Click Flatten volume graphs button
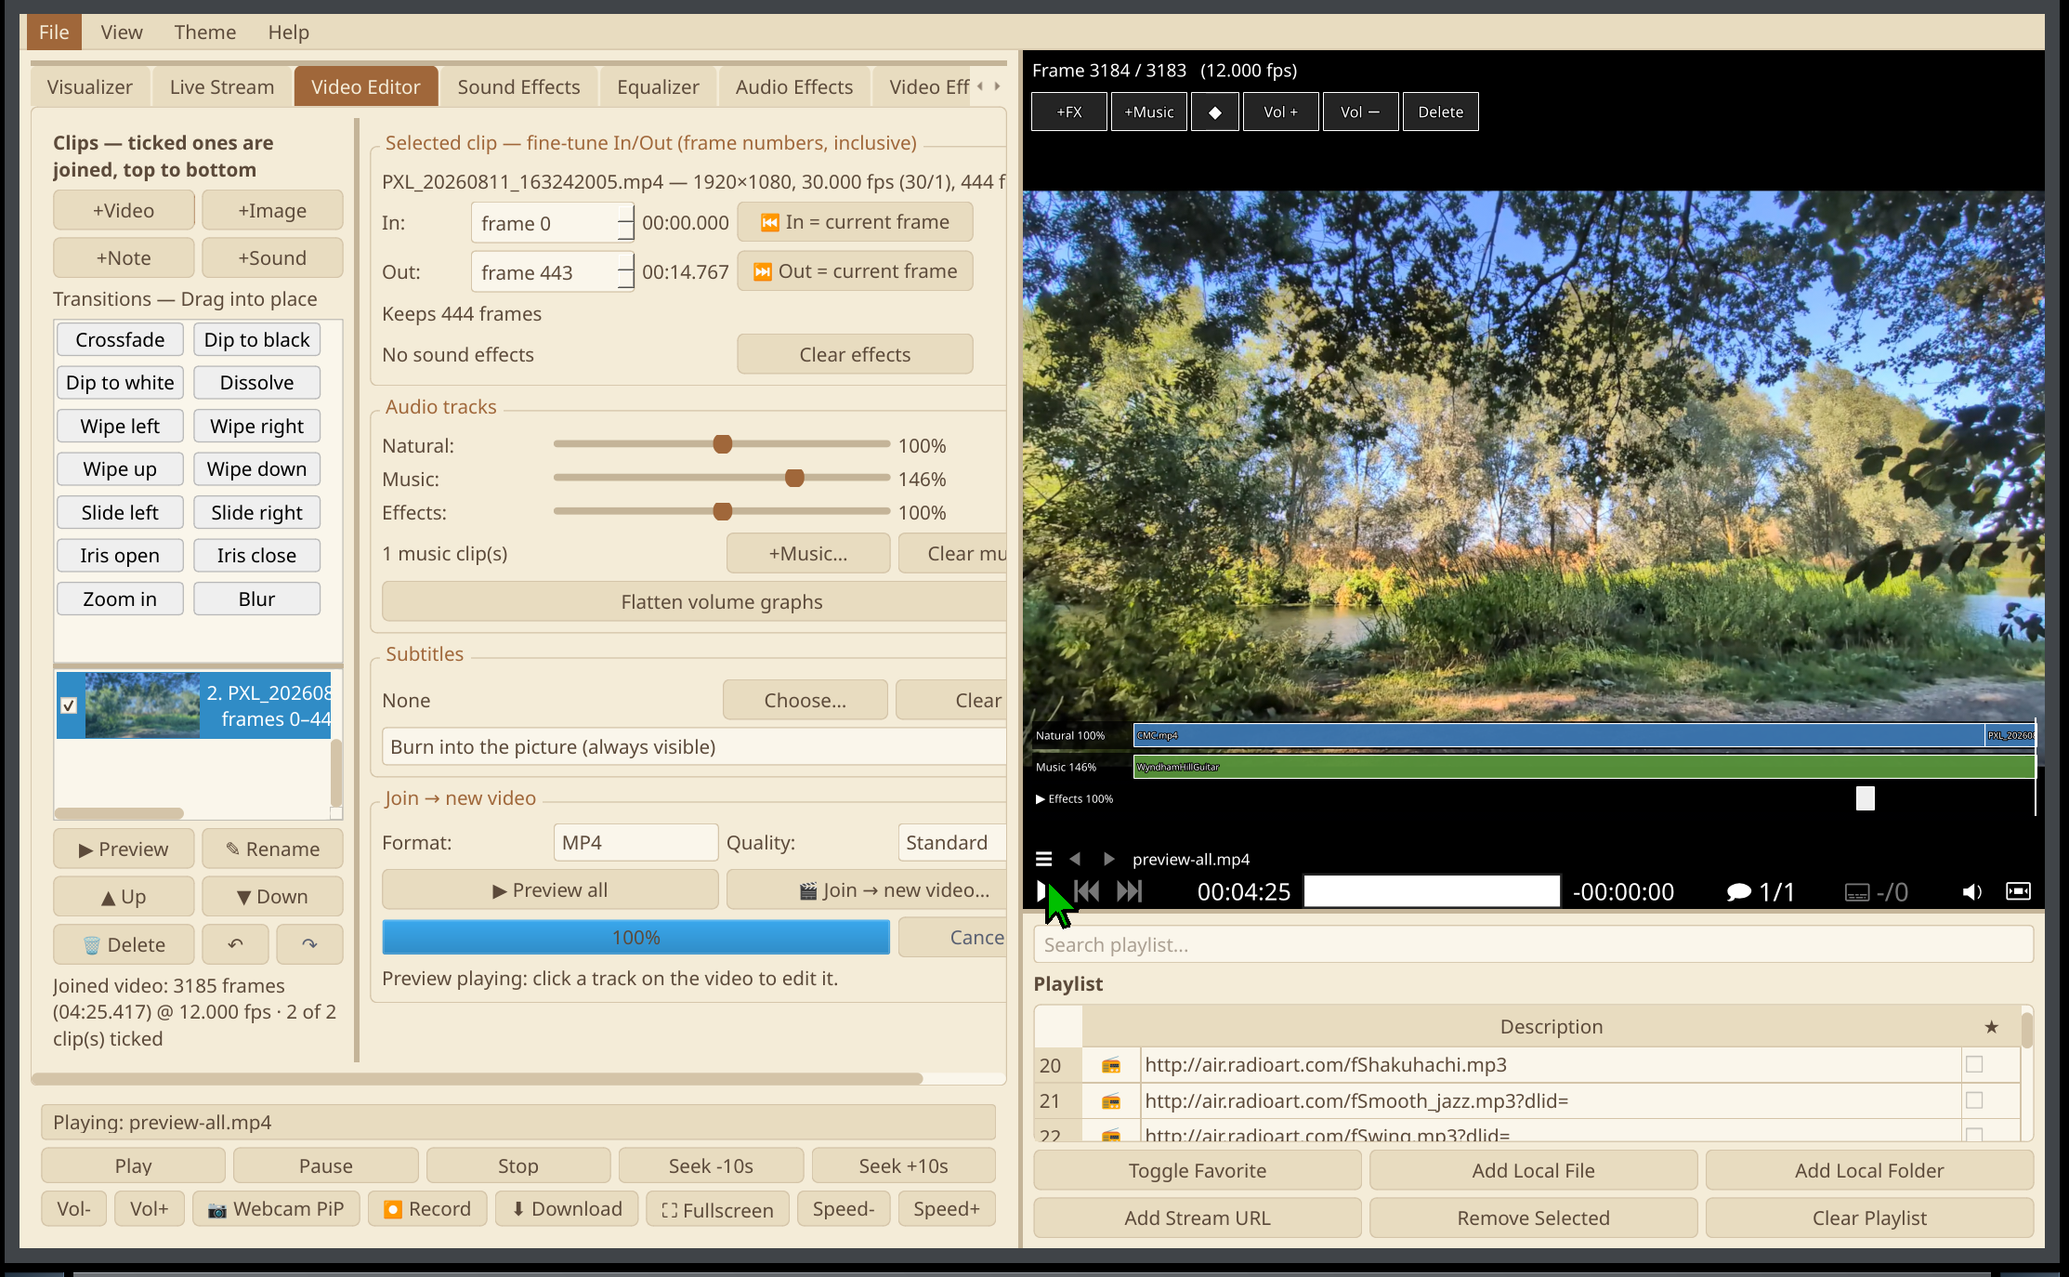 [x=694, y=602]
